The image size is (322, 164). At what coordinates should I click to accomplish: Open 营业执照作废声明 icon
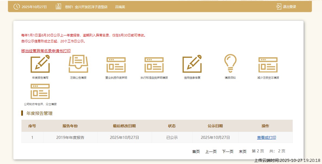pos(116,65)
